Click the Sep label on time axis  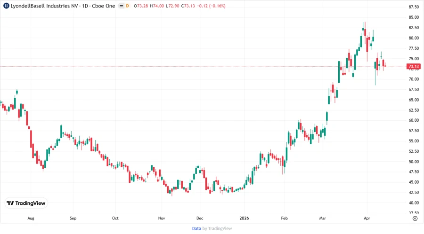coord(73,218)
